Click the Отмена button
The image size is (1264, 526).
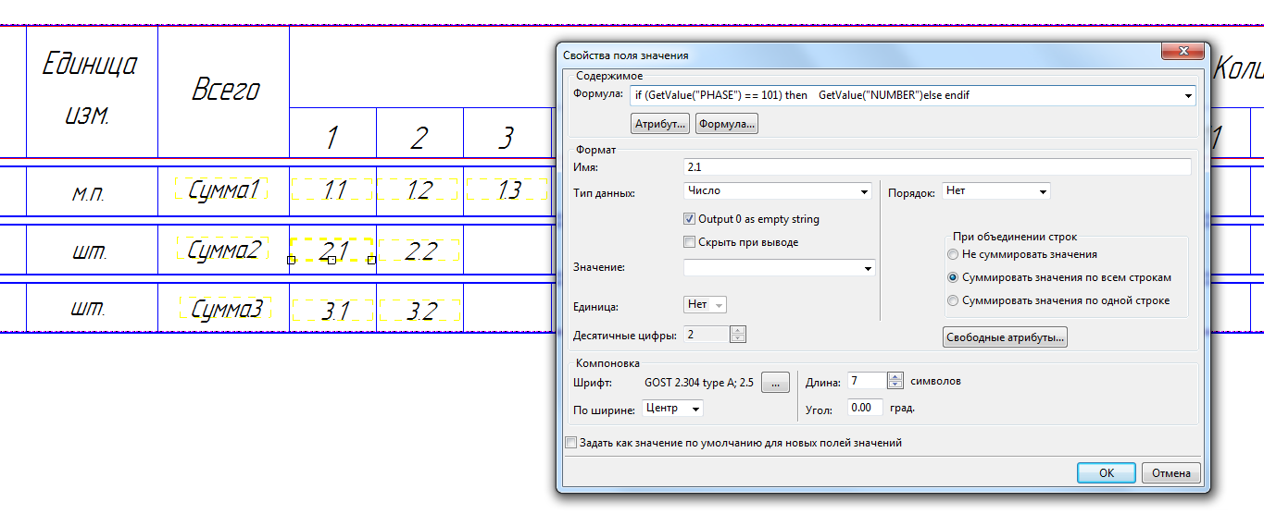[x=1171, y=472]
